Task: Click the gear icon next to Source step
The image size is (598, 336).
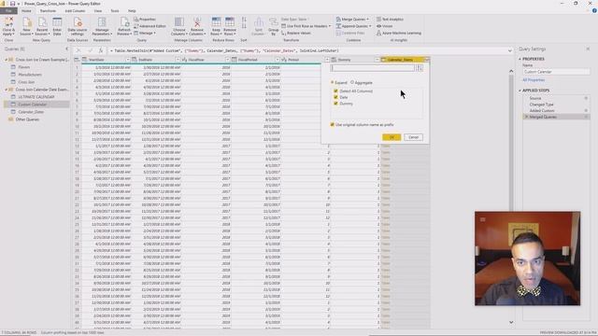Action: click(x=586, y=98)
